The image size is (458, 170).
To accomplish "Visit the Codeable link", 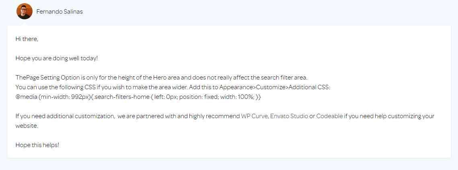I will 330,116.
